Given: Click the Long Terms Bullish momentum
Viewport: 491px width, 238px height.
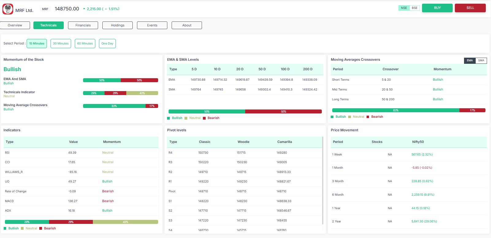Looking at the screenshot, I should 438,99.
